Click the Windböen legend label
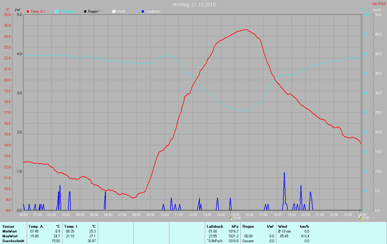This screenshot has height=244, width=387. coord(153,11)
